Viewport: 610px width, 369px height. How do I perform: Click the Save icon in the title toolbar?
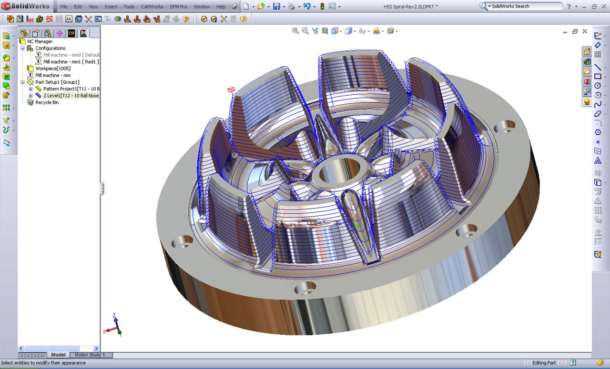pos(276,6)
